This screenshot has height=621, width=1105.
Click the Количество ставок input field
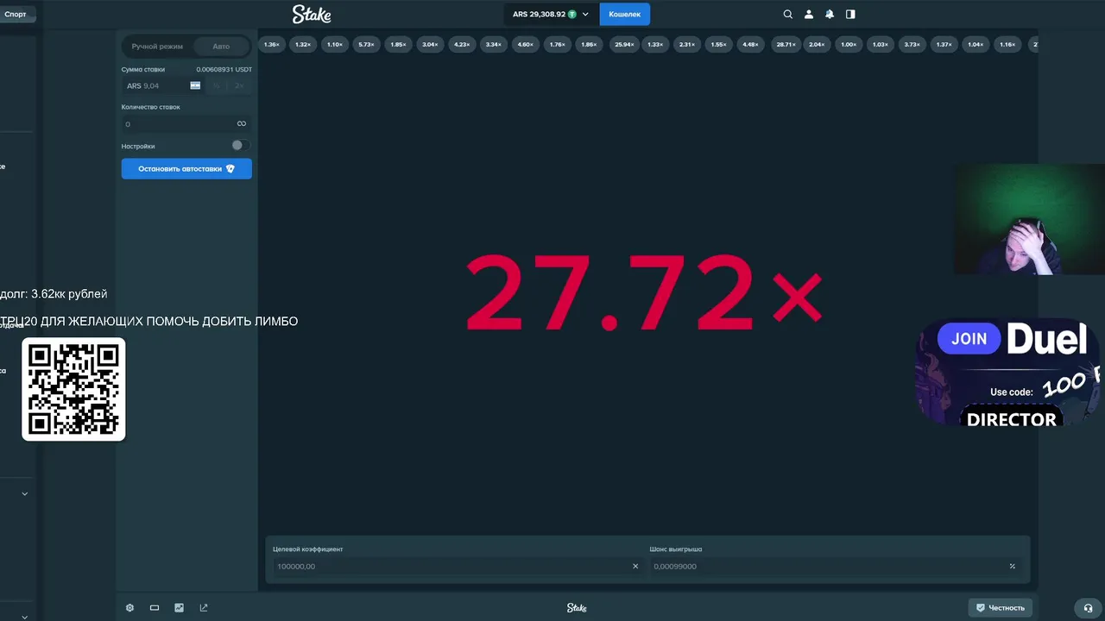pos(186,123)
